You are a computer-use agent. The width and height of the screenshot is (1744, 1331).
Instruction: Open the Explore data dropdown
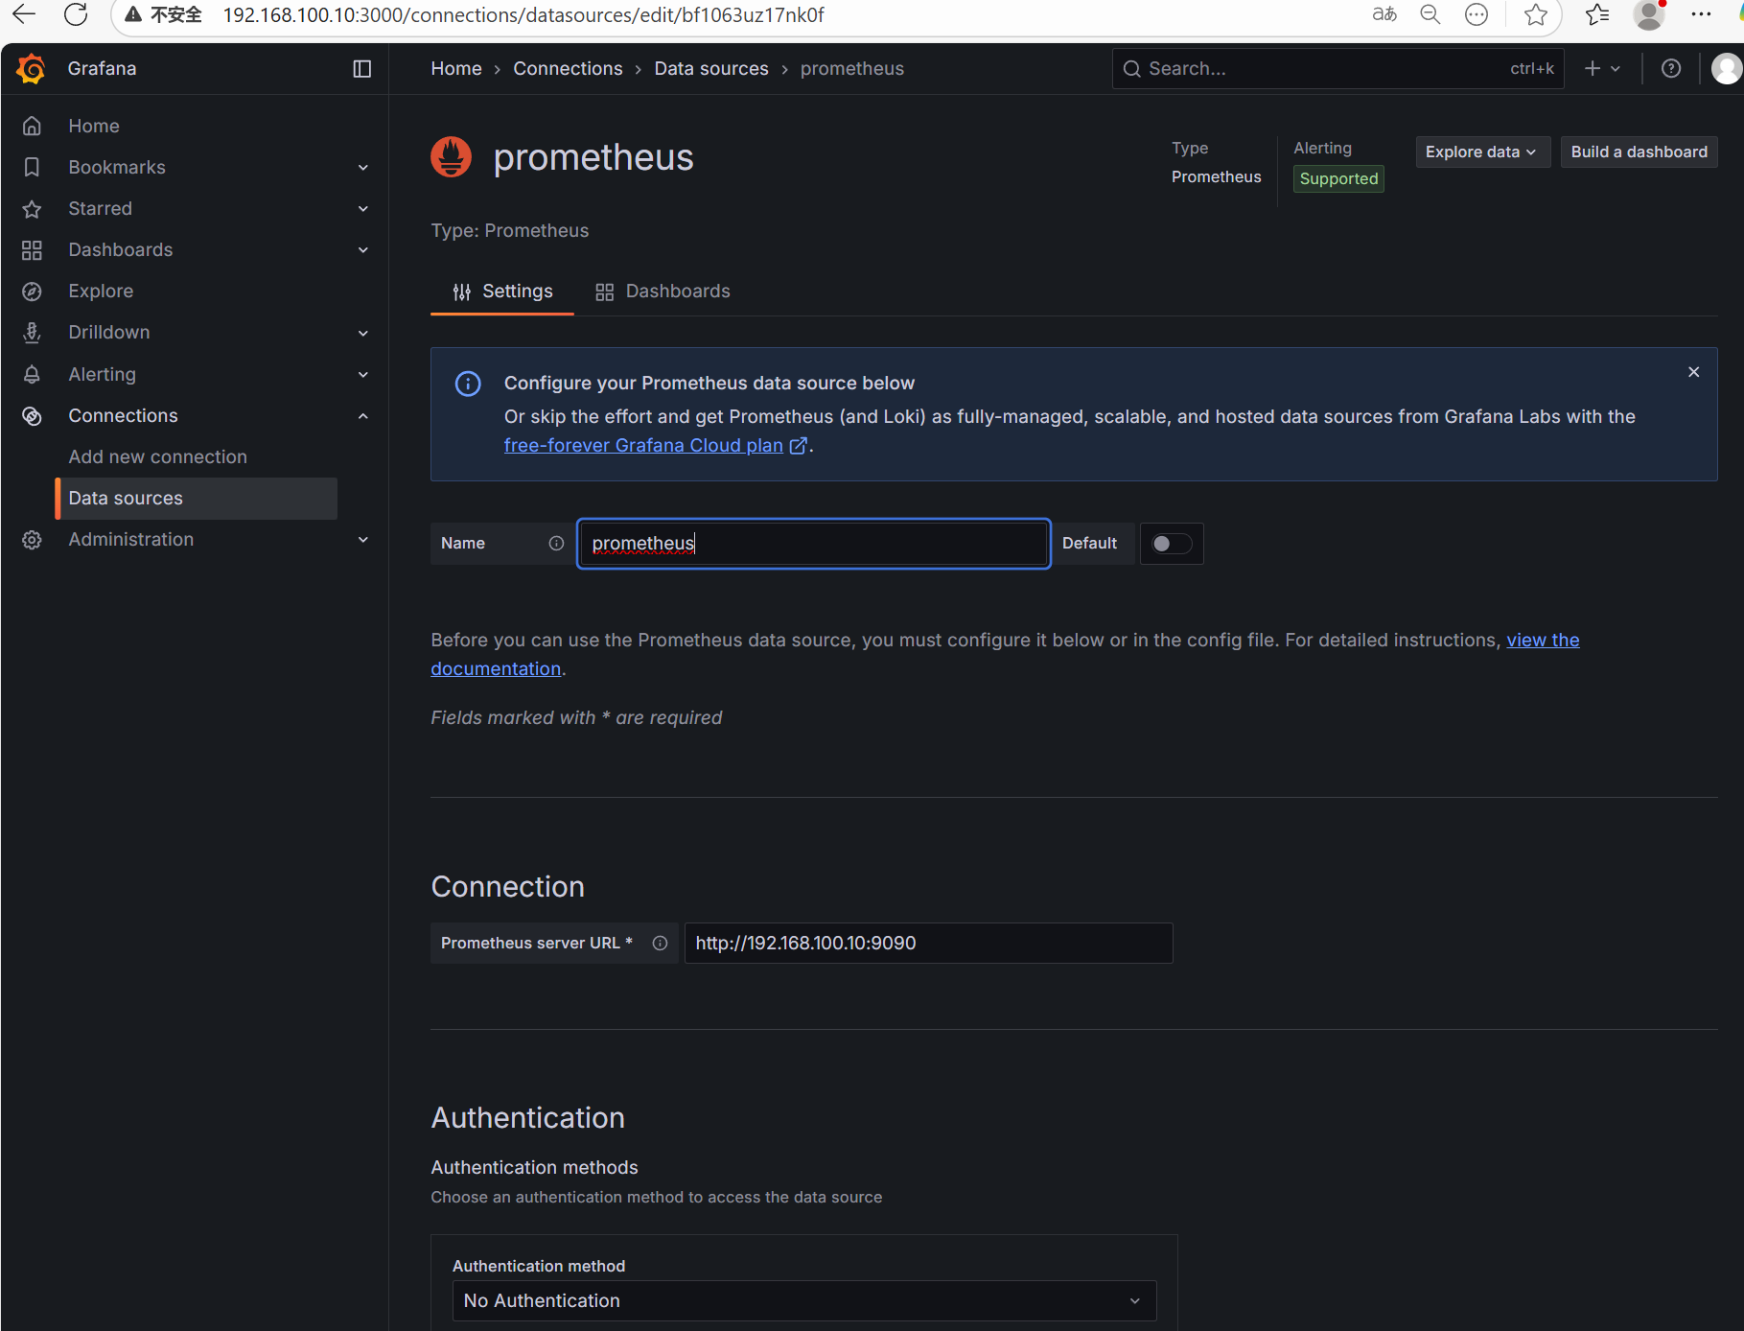pyautogui.click(x=1482, y=152)
